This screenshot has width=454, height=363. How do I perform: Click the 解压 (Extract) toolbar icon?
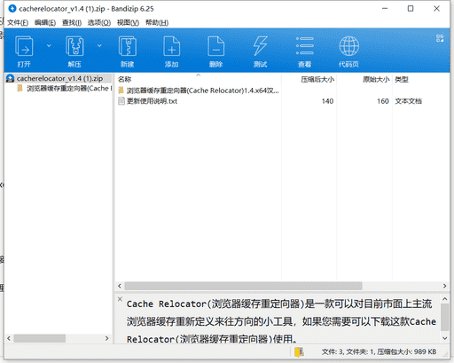click(74, 46)
